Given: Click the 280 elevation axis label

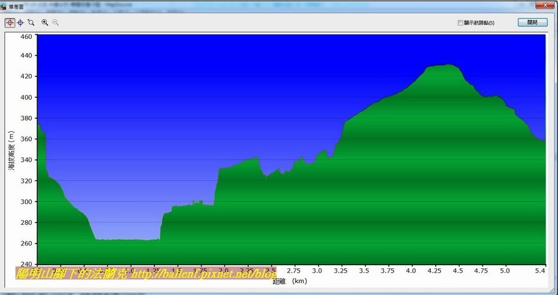Looking at the screenshot, I should pos(27,222).
